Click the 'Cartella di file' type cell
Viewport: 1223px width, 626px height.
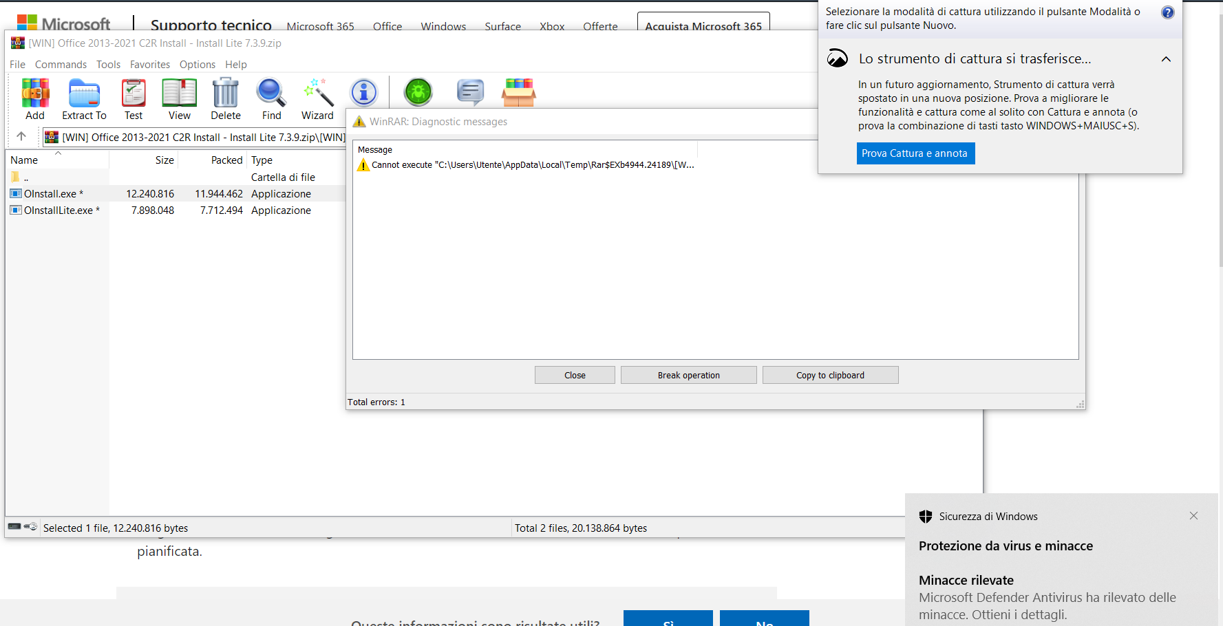coord(283,177)
